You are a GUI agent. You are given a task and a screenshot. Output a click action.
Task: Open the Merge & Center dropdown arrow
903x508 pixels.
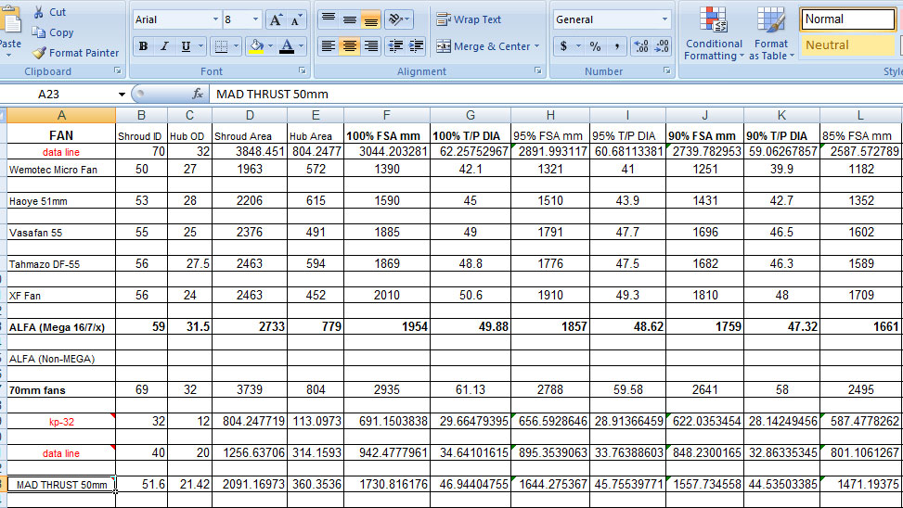pos(536,46)
